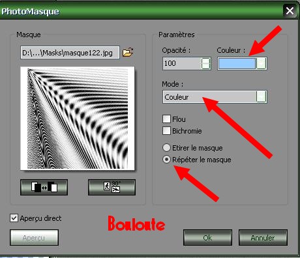300x258 pixels.
Task: Open the Mode dropdown arrow
Action: point(261,96)
